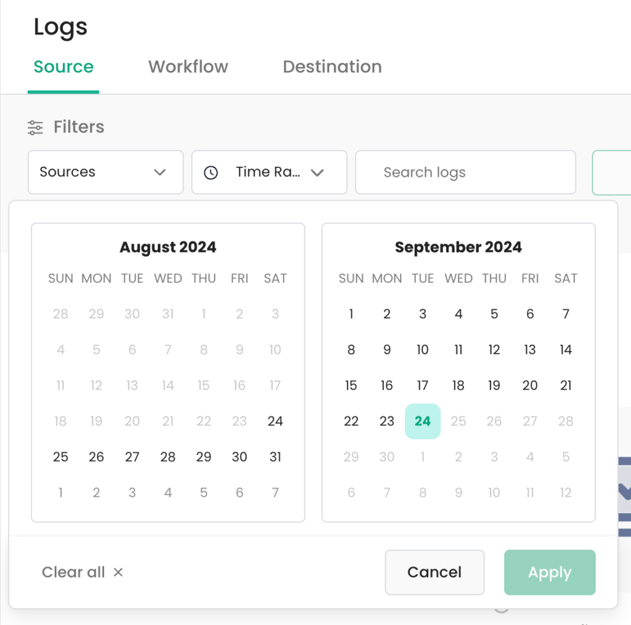Click the X icon beside Clear all
631x625 pixels.
(x=118, y=572)
